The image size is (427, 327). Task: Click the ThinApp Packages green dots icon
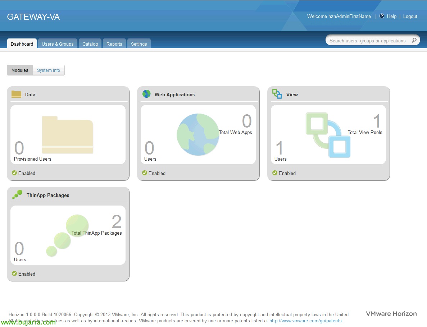(17, 194)
